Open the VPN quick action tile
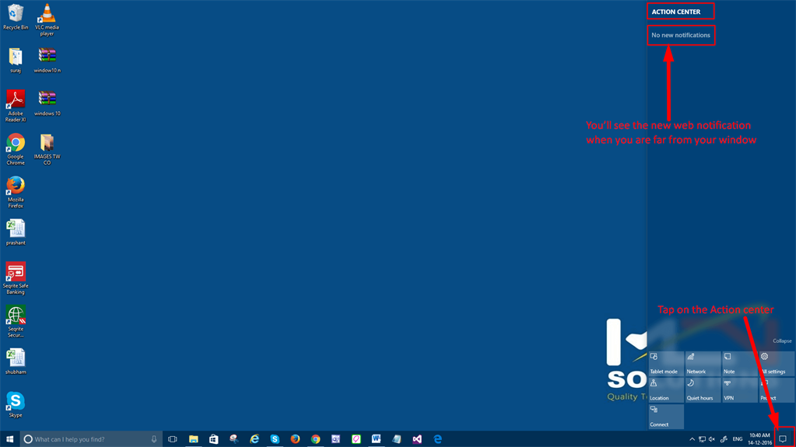The width and height of the screenshot is (796, 447). [740, 389]
